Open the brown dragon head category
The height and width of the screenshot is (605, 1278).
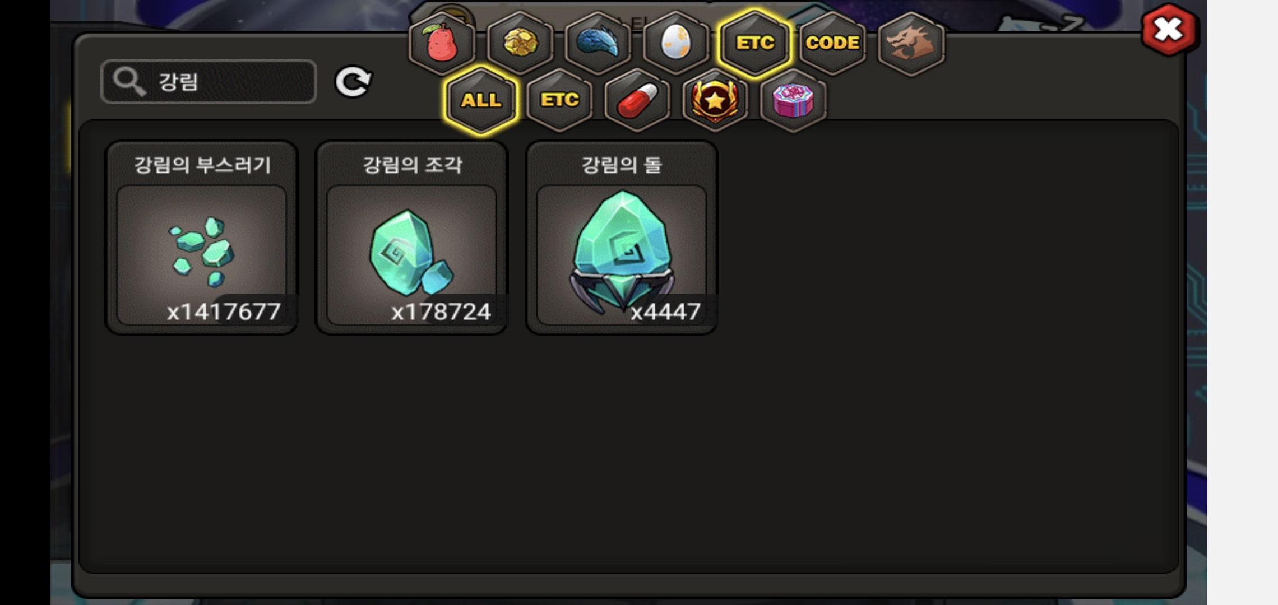[911, 43]
